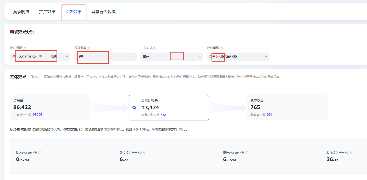Click help icon beside 助攻收加转化率
The width and height of the screenshot is (367, 180).
40,153
